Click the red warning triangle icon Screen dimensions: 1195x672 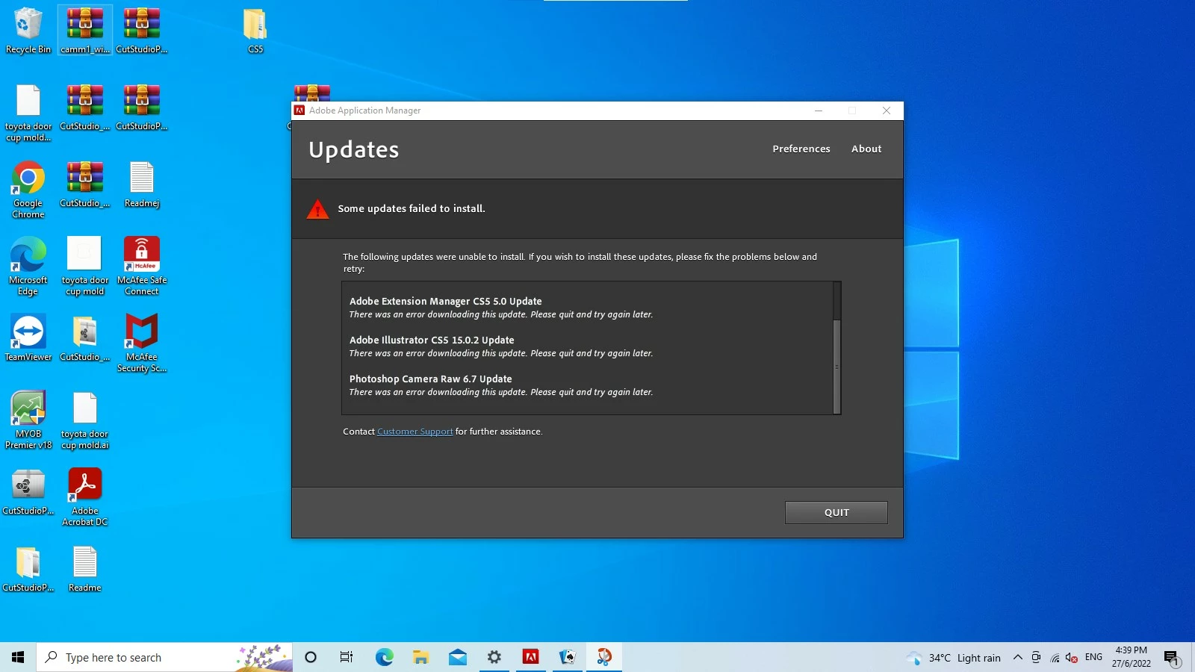(317, 209)
